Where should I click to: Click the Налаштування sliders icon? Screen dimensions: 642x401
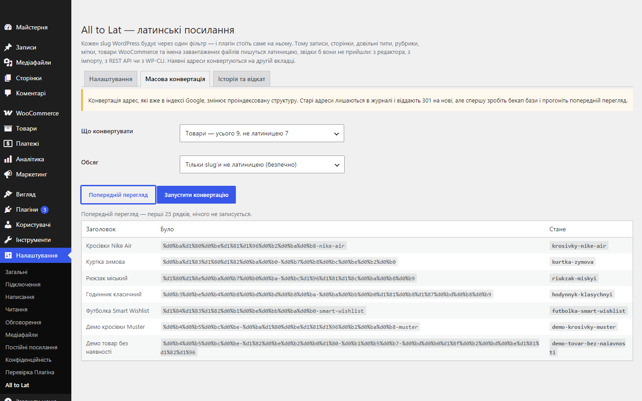pos(8,255)
